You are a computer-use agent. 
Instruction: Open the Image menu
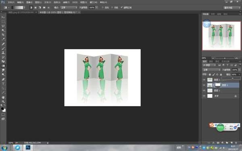(x=29, y=2)
